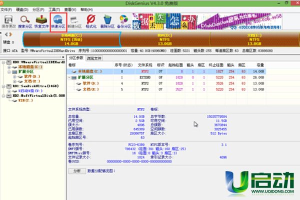The image size is (300, 200).
Task: Select 软件(D:) in the left tree
Action: pyautogui.click(x=32, y=76)
